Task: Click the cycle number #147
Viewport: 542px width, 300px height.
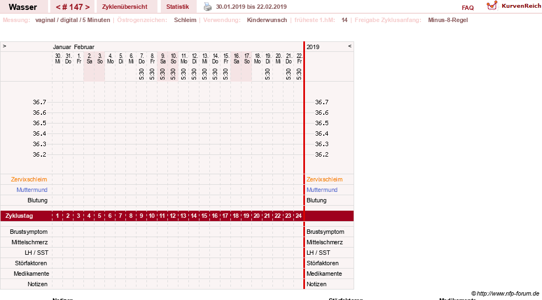Action: coord(72,7)
